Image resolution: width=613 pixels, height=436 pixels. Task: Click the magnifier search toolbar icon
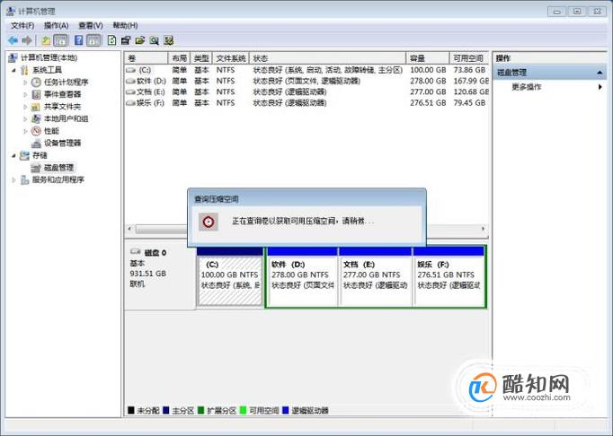coord(154,40)
